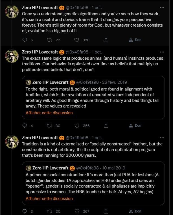Reply to the Tradition tweet
The height and width of the screenshot is (215, 173).
point(25,211)
